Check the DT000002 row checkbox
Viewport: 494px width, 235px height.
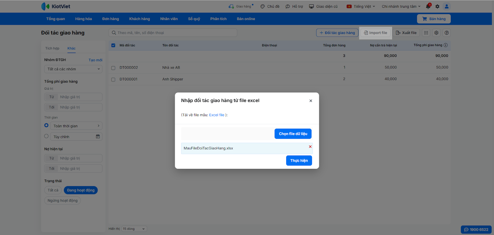(x=113, y=68)
